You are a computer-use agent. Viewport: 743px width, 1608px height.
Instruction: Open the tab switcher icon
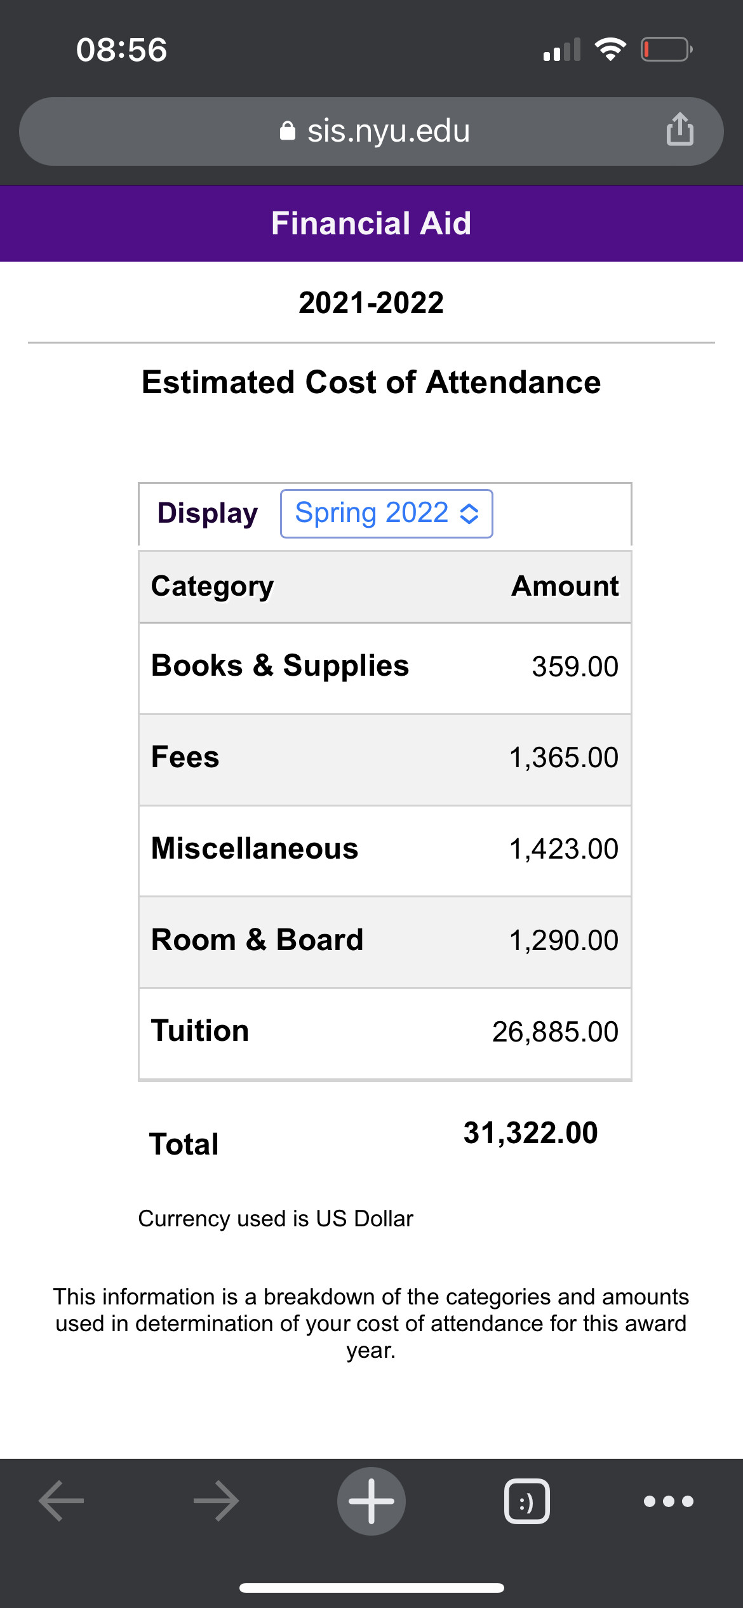[x=526, y=1501]
